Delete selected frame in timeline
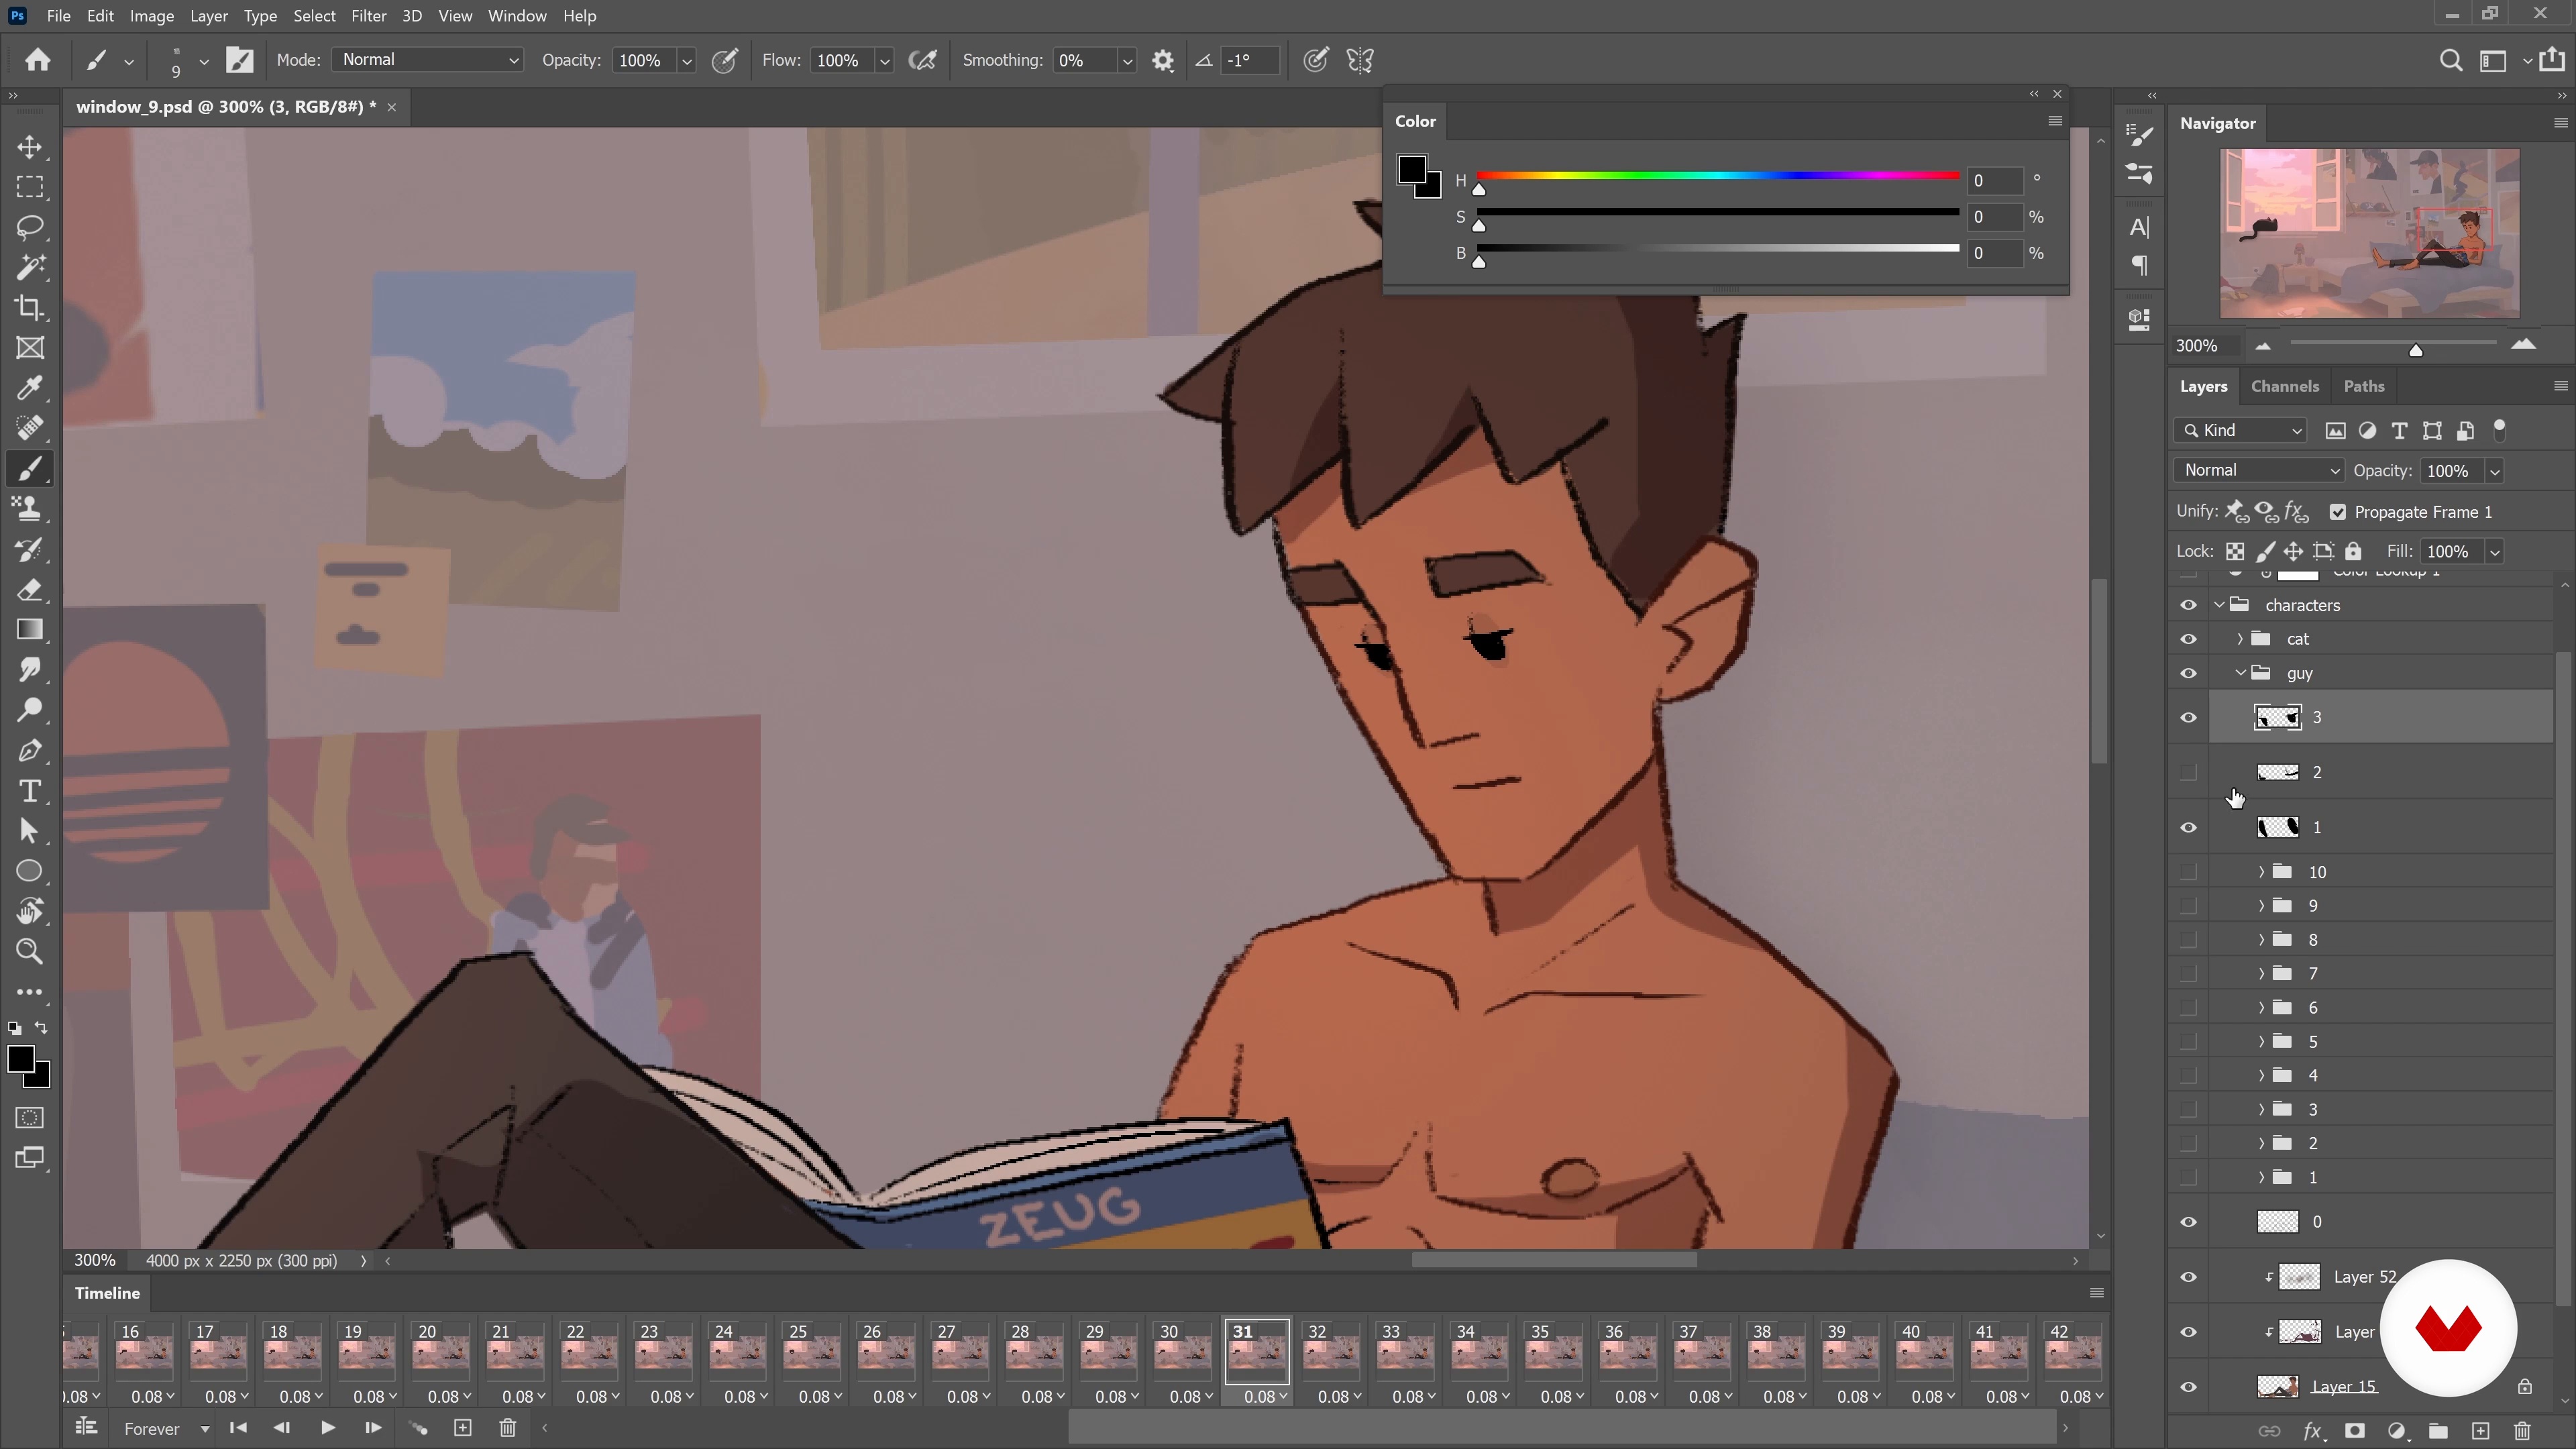2576x1449 pixels. [x=507, y=1428]
